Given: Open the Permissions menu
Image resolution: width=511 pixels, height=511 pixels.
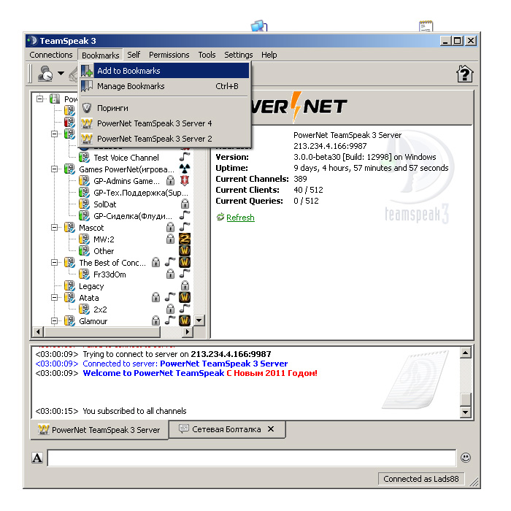Looking at the screenshot, I should tap(169, 55).
